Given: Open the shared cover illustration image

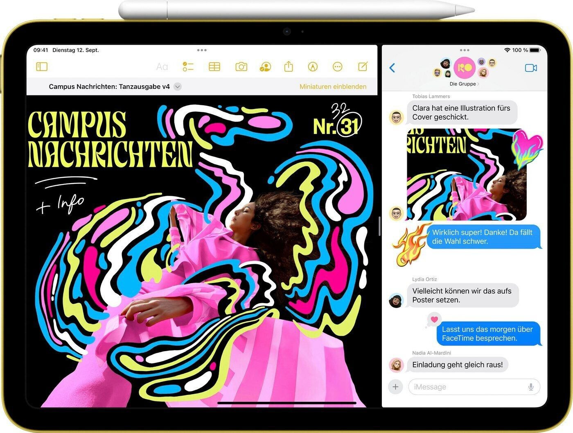Looking at the screenshot, I should pos(467,175).
